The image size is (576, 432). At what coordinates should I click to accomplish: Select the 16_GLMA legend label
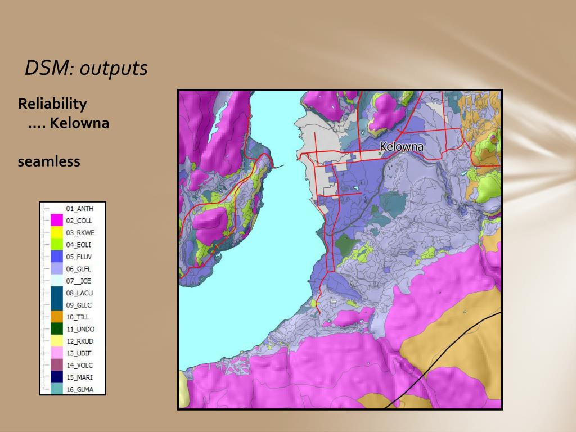point(80,389)
